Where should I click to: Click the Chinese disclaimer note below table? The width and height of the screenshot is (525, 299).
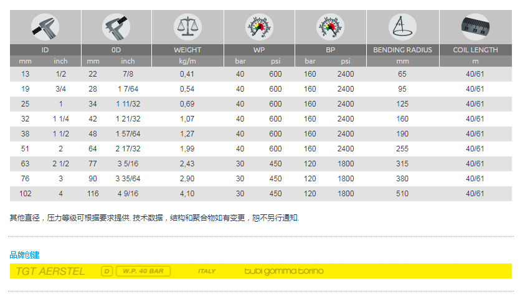(154, 218)
